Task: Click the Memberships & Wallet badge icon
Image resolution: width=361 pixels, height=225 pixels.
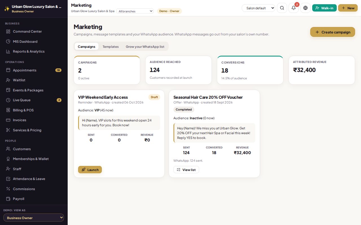Action: 8,159
